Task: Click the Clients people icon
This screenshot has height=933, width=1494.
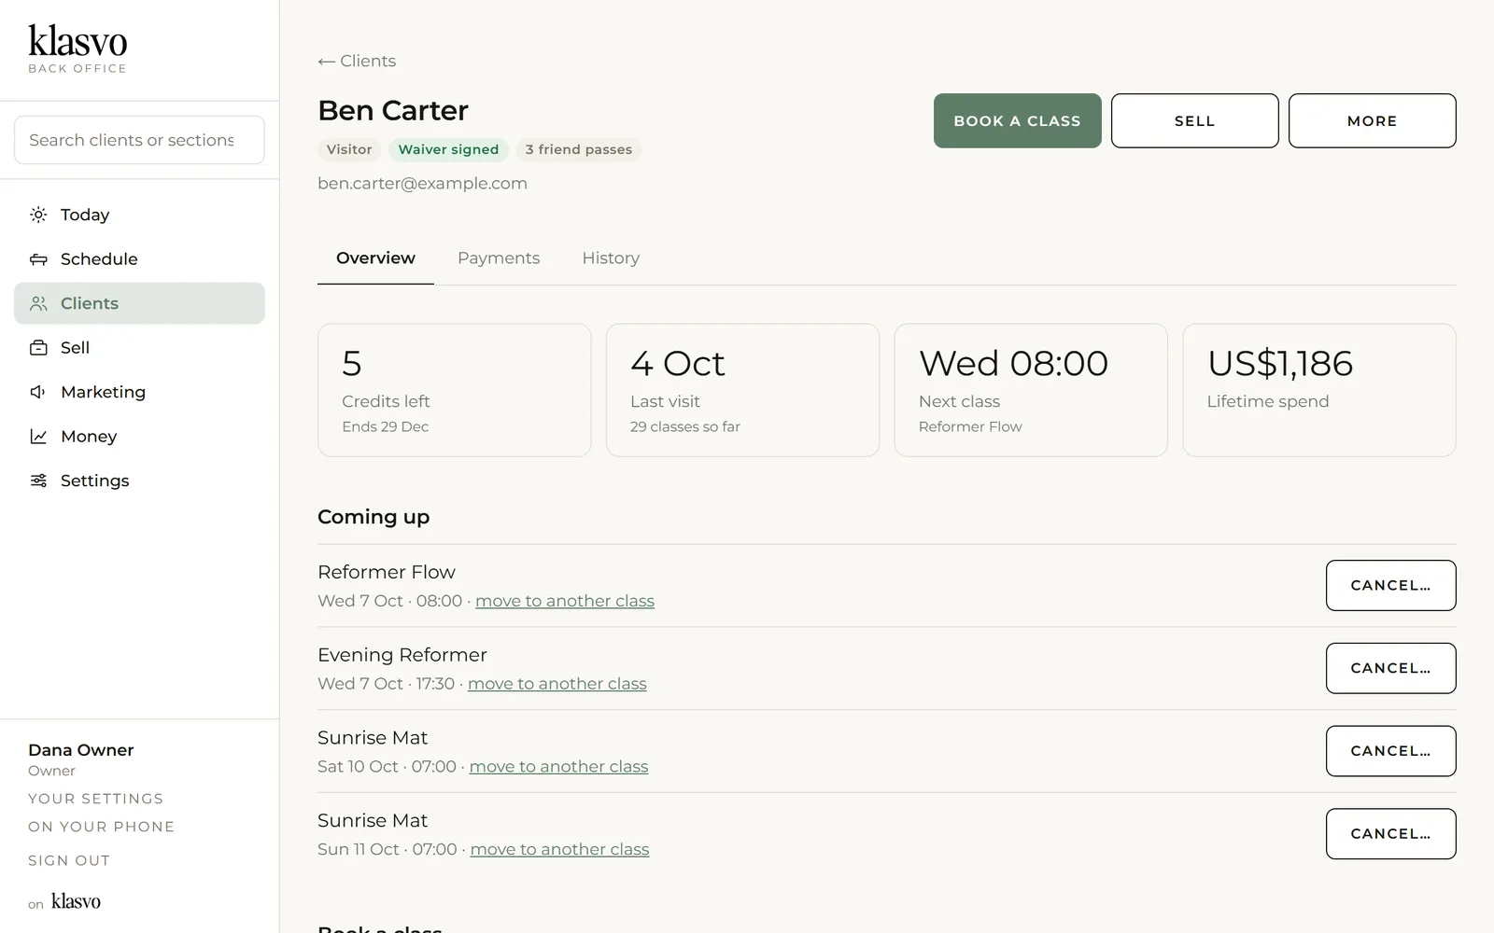Action: pyautogui.click(x=38, y=303)
